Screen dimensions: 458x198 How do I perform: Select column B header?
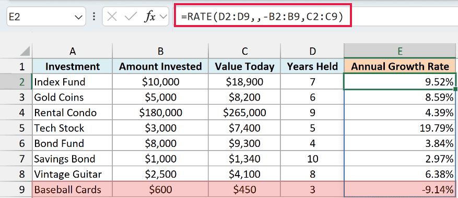(160, 51)
